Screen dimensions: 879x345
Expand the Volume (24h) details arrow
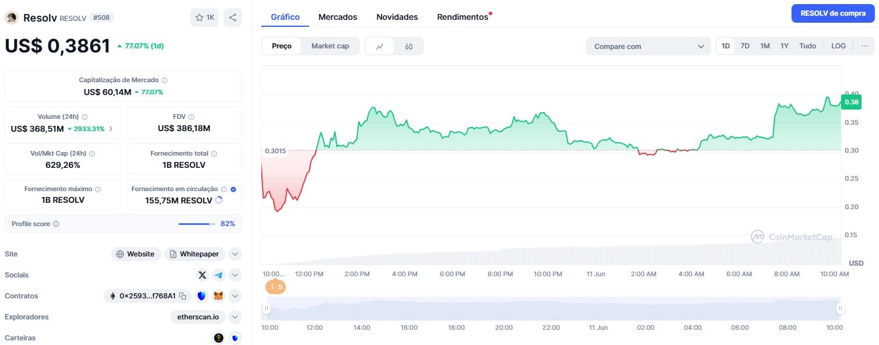[111, 129]
